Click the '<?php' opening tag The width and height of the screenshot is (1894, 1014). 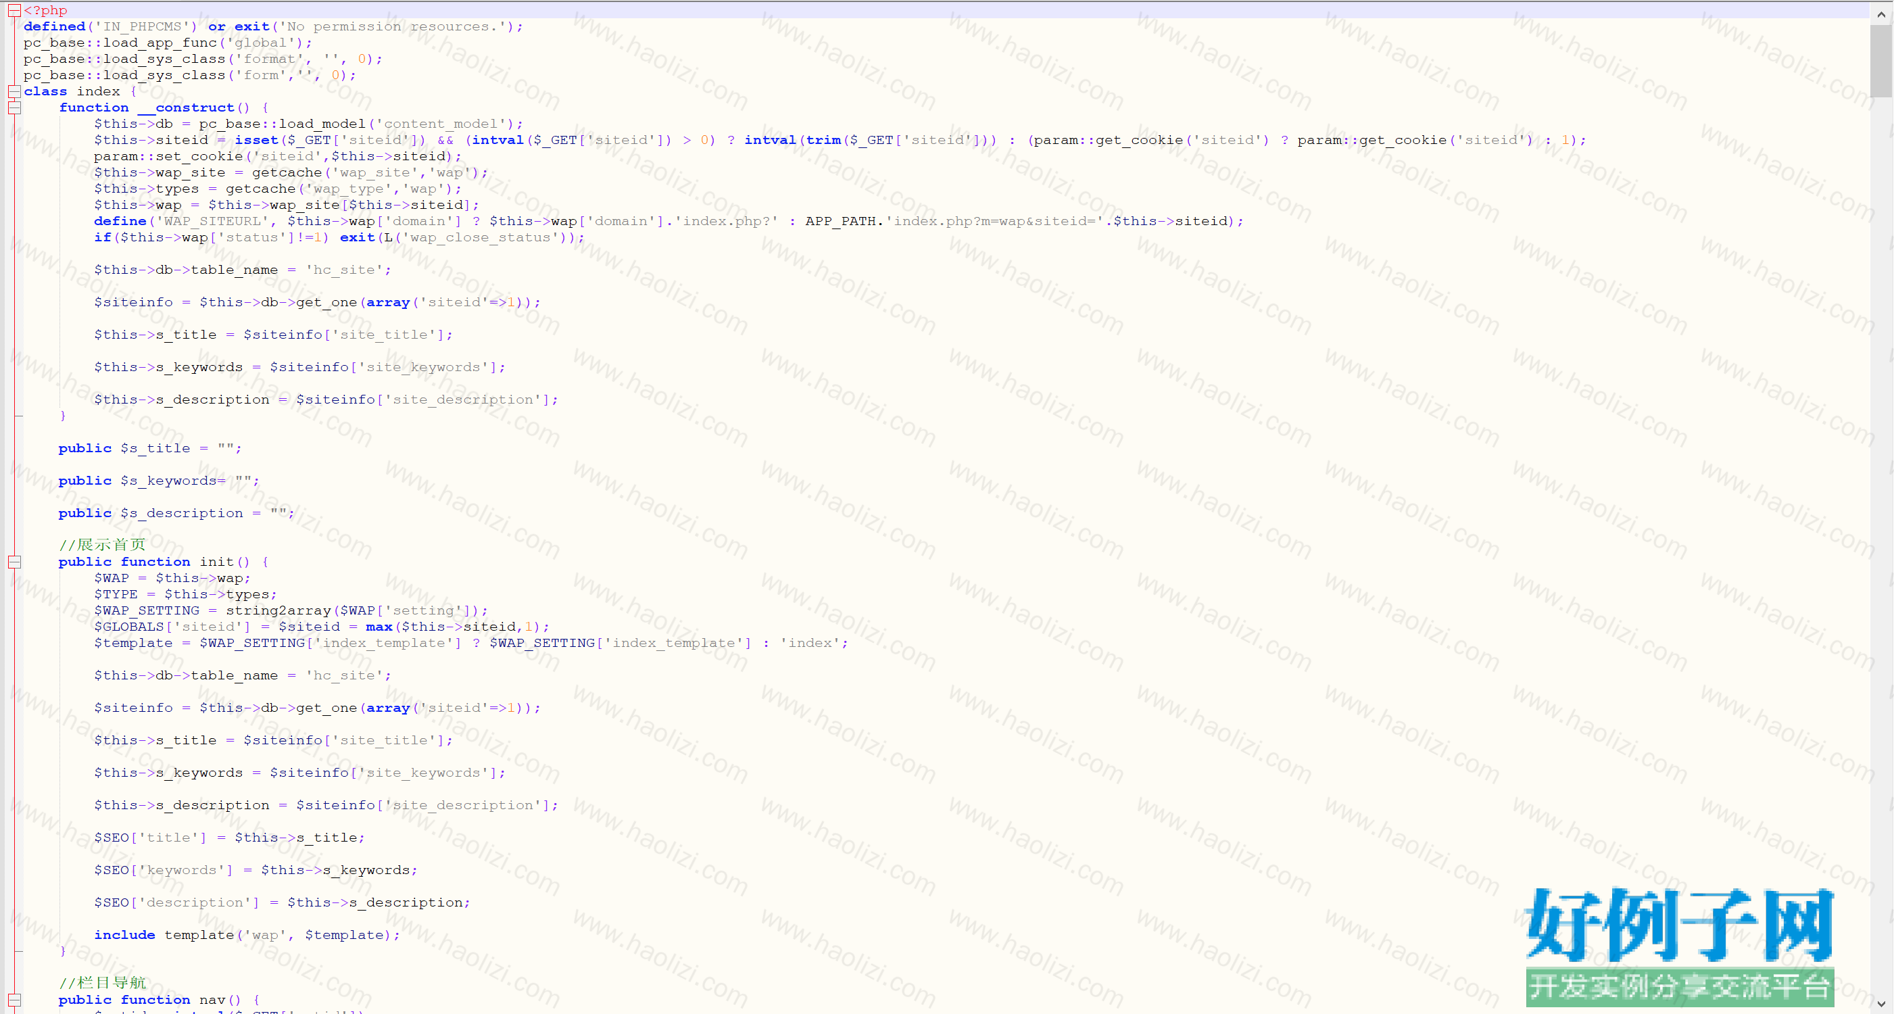pyautogui.click(x=45, y=10)
